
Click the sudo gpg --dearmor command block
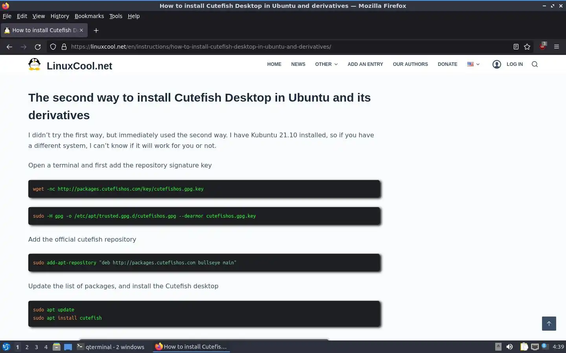(x=204, y=216)
